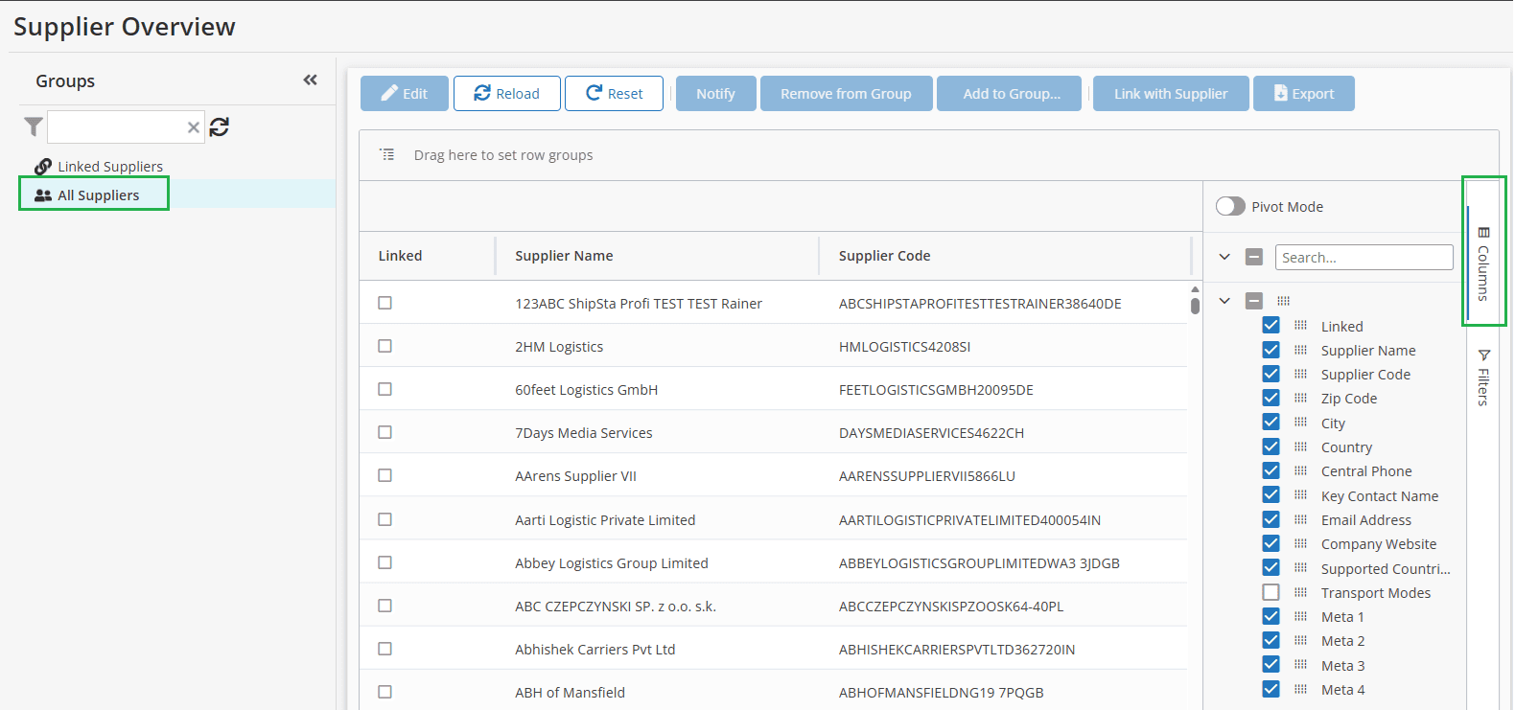Enable the Transport Modes column checkbox
The height and width of the screenshot is (710, 1515).
click(x=1270, y=592)
